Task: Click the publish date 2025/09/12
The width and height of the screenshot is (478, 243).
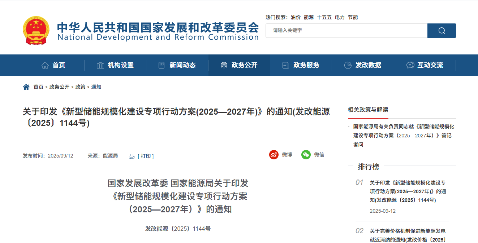Action: pos(60,156)
